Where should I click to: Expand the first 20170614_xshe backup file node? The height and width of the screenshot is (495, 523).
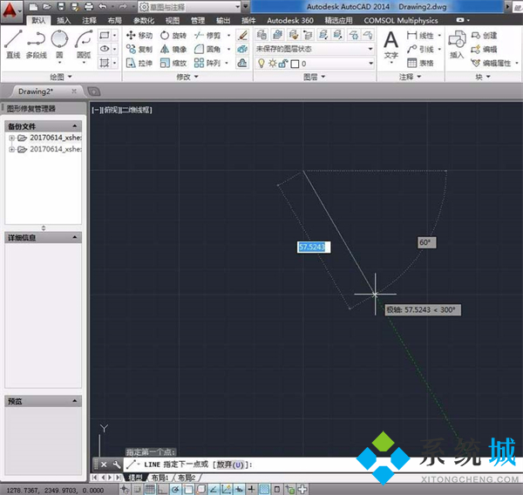(12, 139)
